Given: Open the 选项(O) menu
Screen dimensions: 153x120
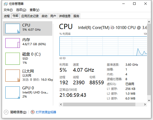Looking at the screenshot, I should point(21,10).
